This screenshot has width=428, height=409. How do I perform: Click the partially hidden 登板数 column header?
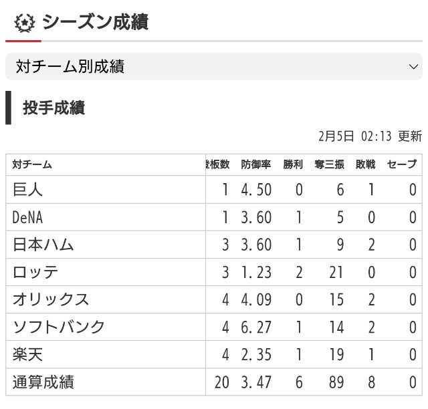pos(217,164)
